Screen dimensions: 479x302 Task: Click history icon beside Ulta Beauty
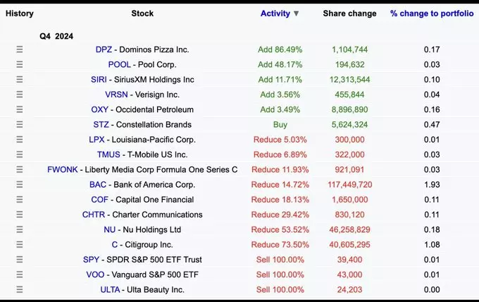coord(20,289)
